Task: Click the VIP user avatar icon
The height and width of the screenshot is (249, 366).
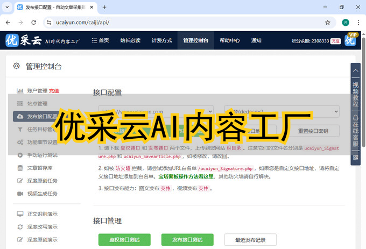Action: click(351, 40)
